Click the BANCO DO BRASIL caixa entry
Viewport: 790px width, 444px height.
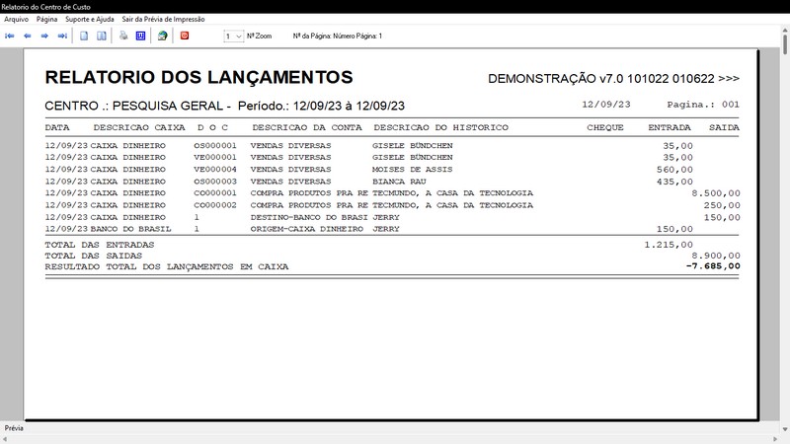coord(131,229)
